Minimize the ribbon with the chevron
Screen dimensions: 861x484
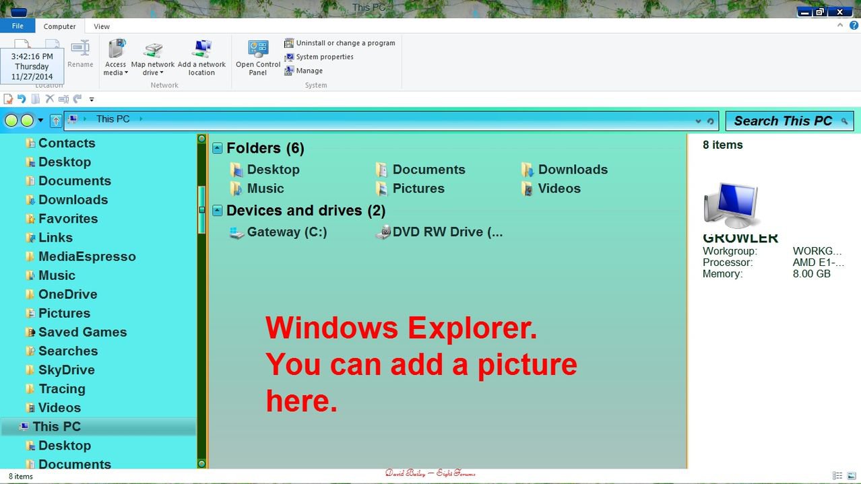point(839,25)
